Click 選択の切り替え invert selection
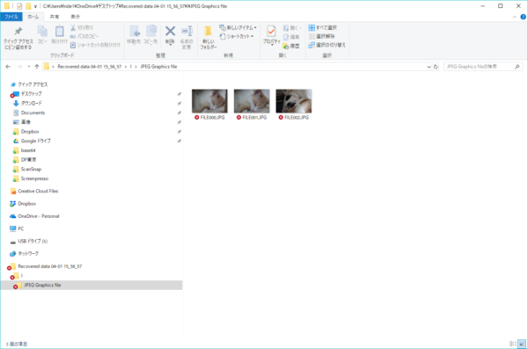This screenshot has height=349, width=528. pyautogui.click(x=327, y=45)
